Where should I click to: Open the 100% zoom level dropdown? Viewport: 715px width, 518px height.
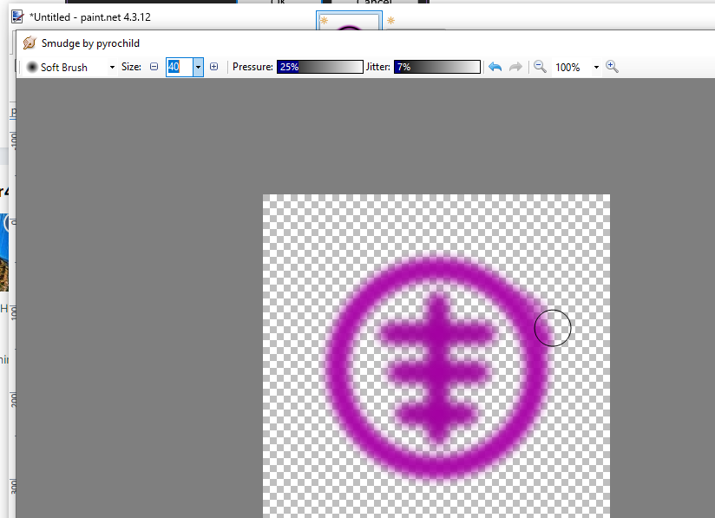(x=596, y=67)
